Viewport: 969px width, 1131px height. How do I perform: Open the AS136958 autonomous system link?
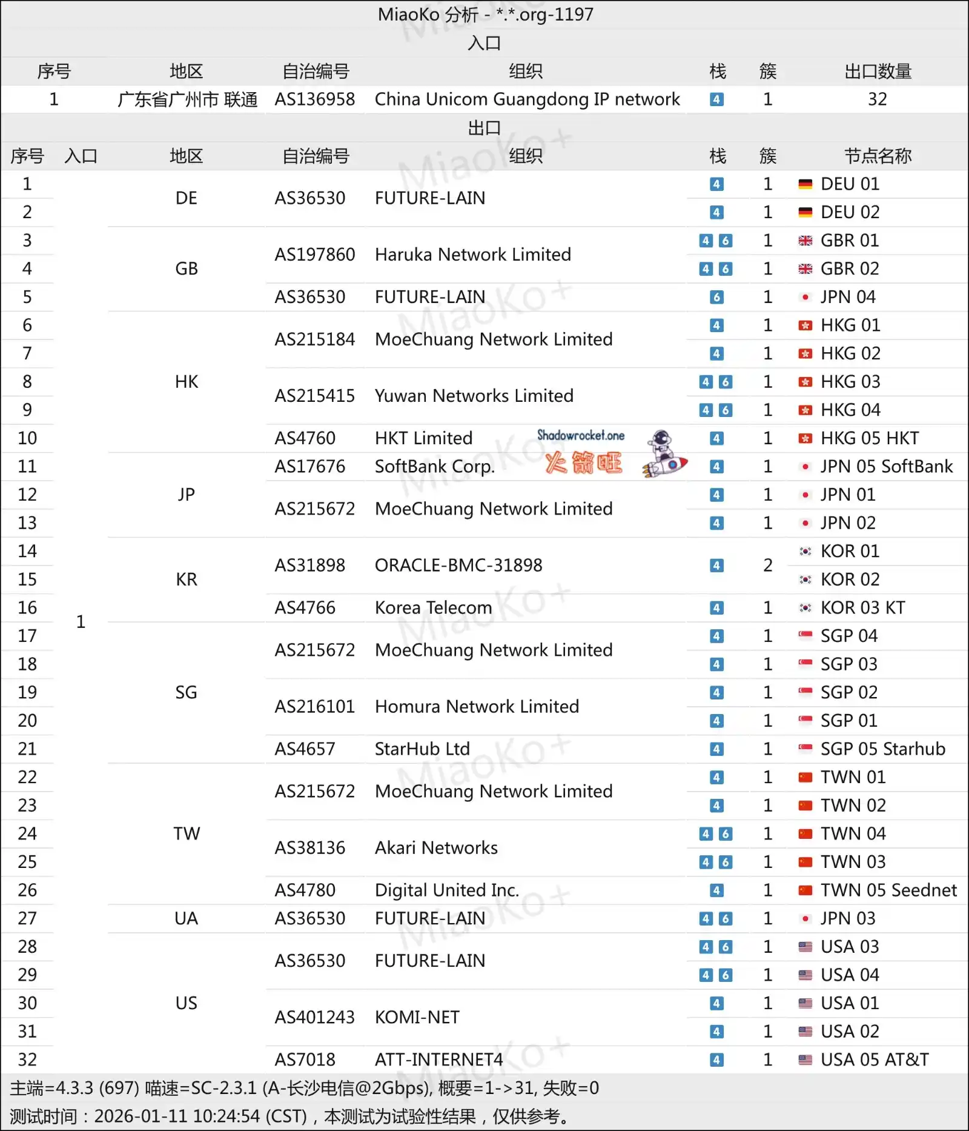click(315, 99)
